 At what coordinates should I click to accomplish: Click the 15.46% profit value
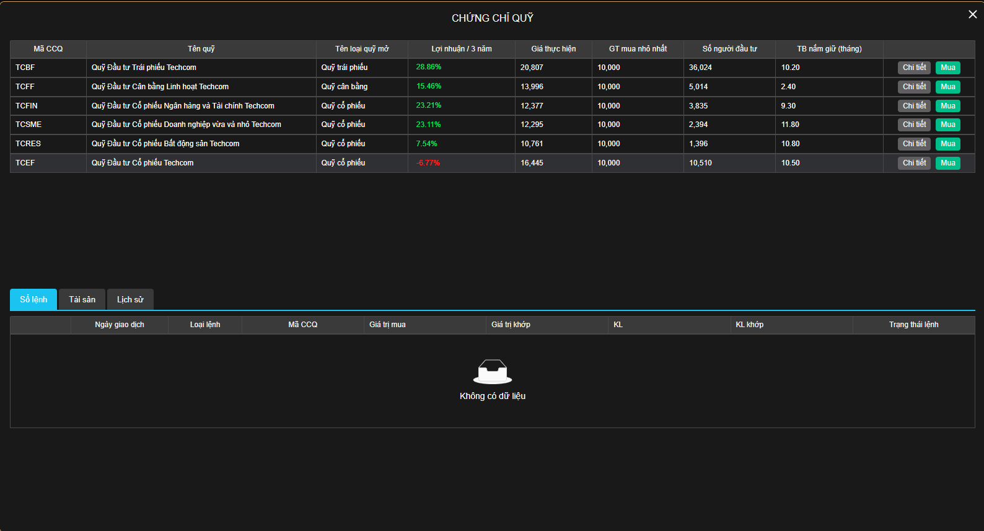pos(429,86)
